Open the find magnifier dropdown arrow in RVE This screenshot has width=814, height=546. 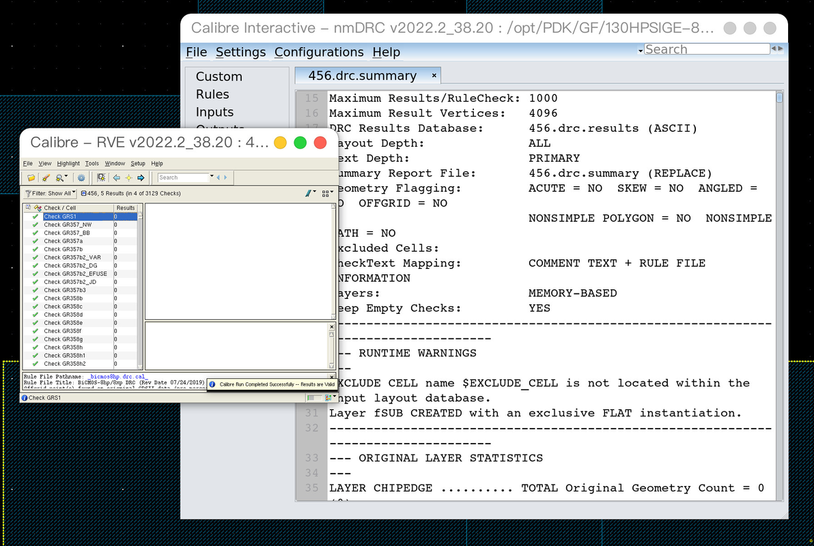pos(66,176)
